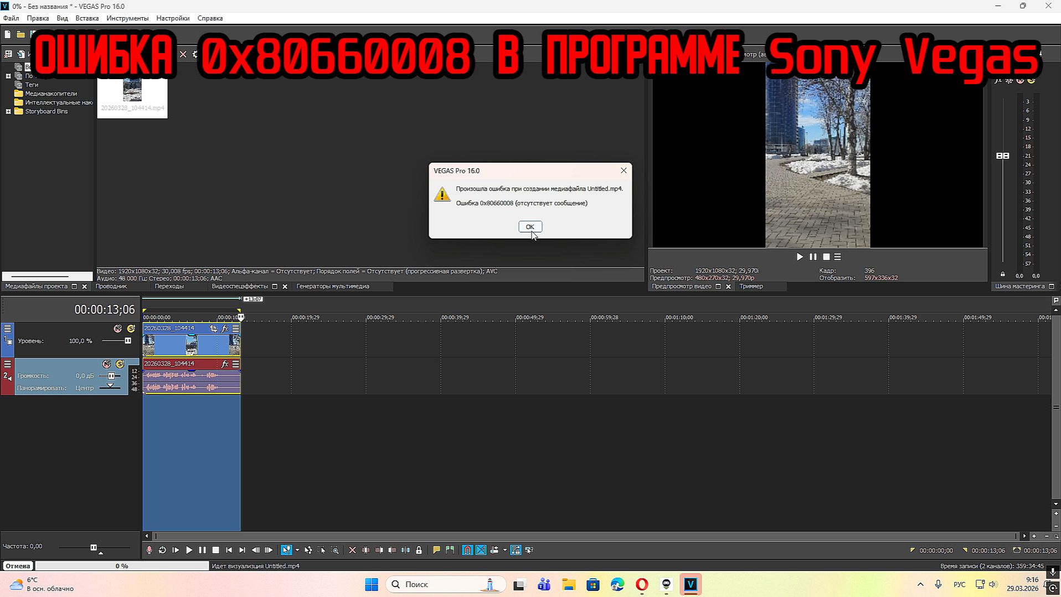Open audio track 2 header menu
The image size is (1061, 597).
pyautogui.click(x=8, y=364)
